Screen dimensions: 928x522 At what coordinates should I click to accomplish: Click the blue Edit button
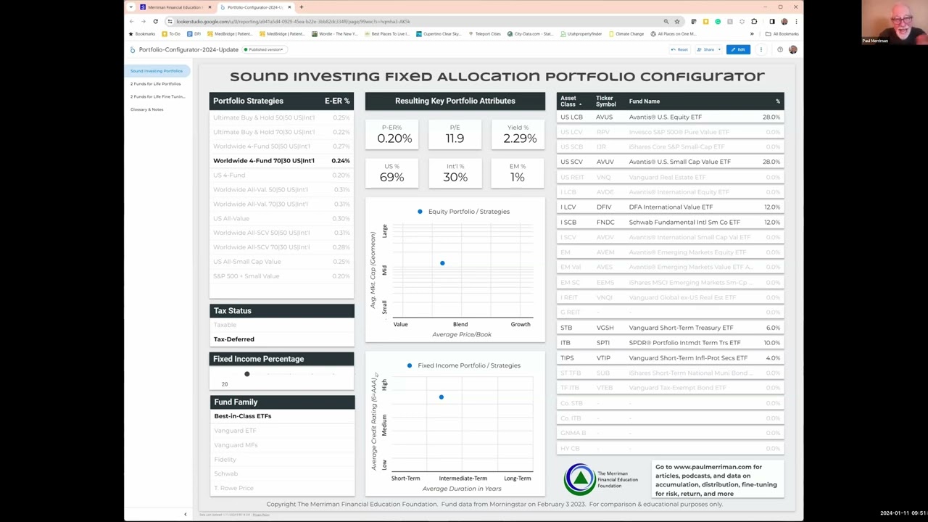pos(738,50)
